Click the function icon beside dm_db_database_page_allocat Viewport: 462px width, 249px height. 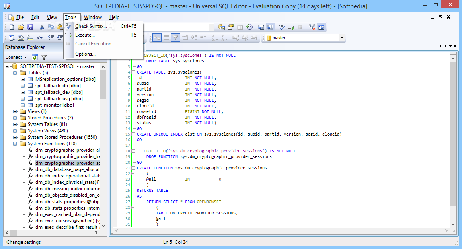tap(30, 169)
